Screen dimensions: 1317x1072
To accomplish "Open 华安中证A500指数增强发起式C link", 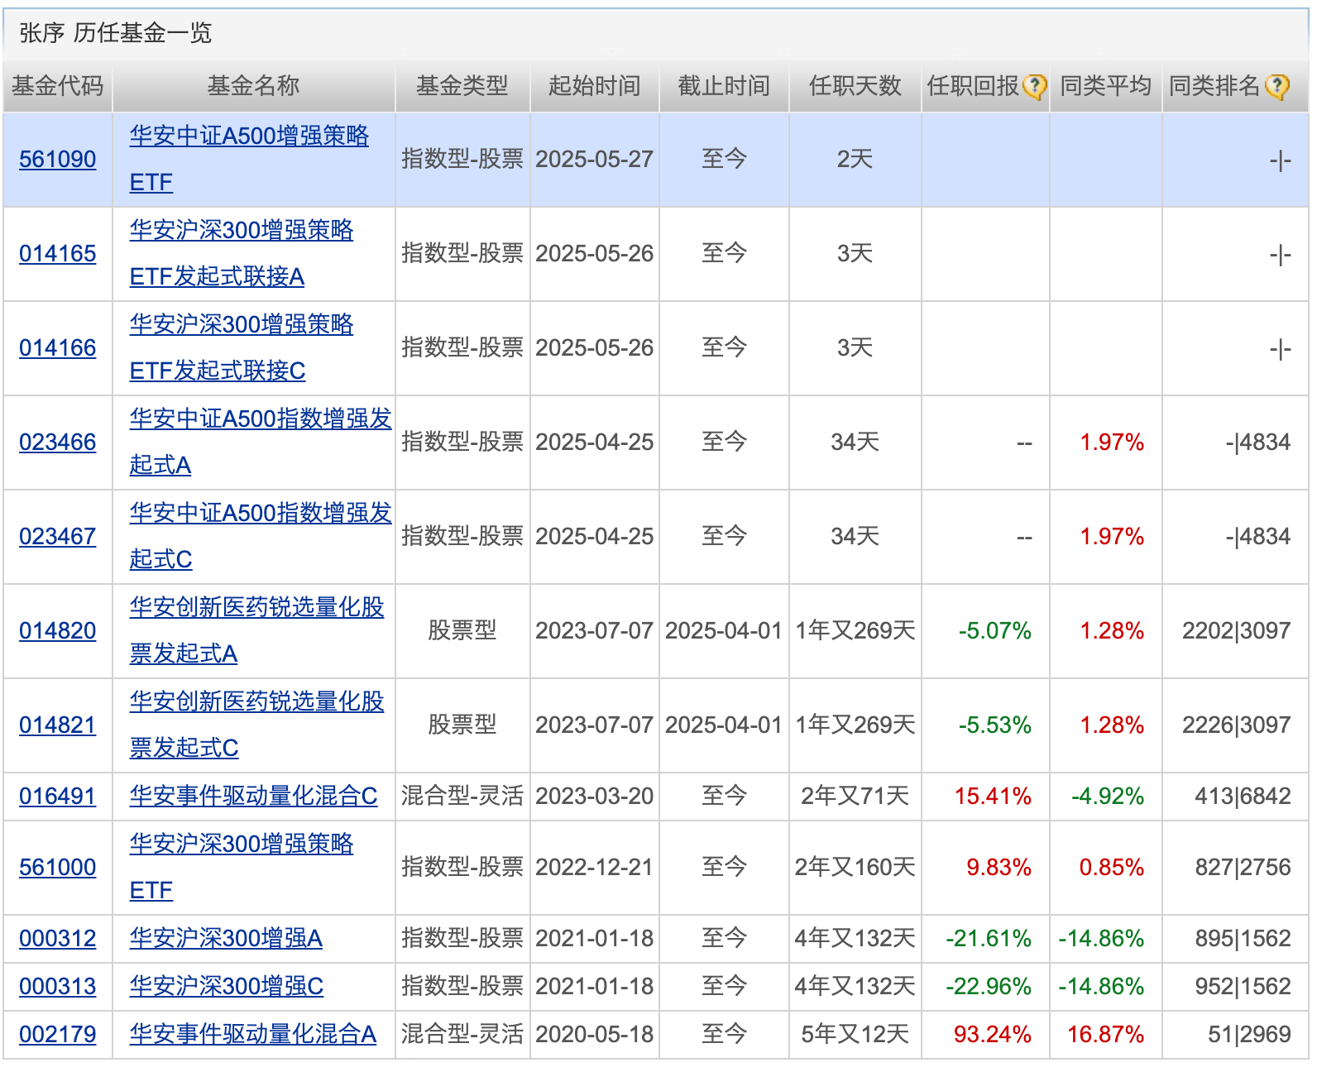I will [x=261, y=537].
